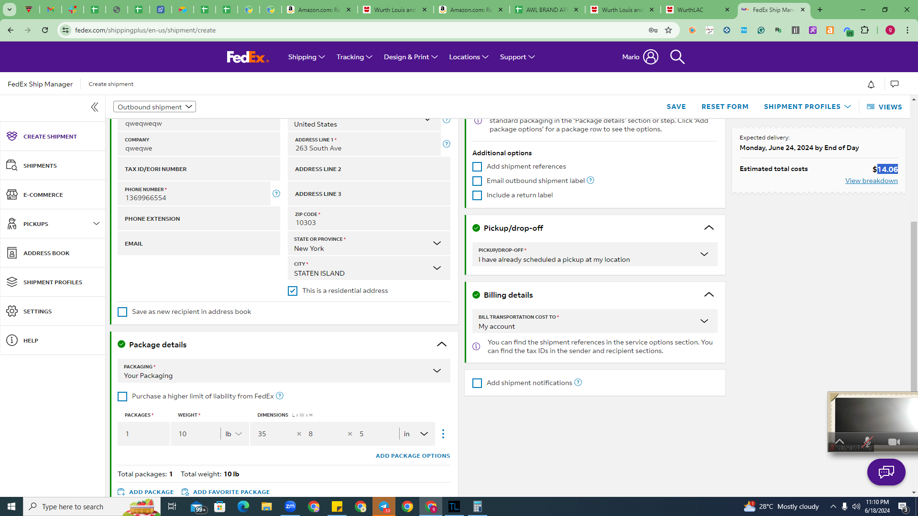Open Microsoft Store from the taskbar

pyautogui.click(x=220, y=506)
